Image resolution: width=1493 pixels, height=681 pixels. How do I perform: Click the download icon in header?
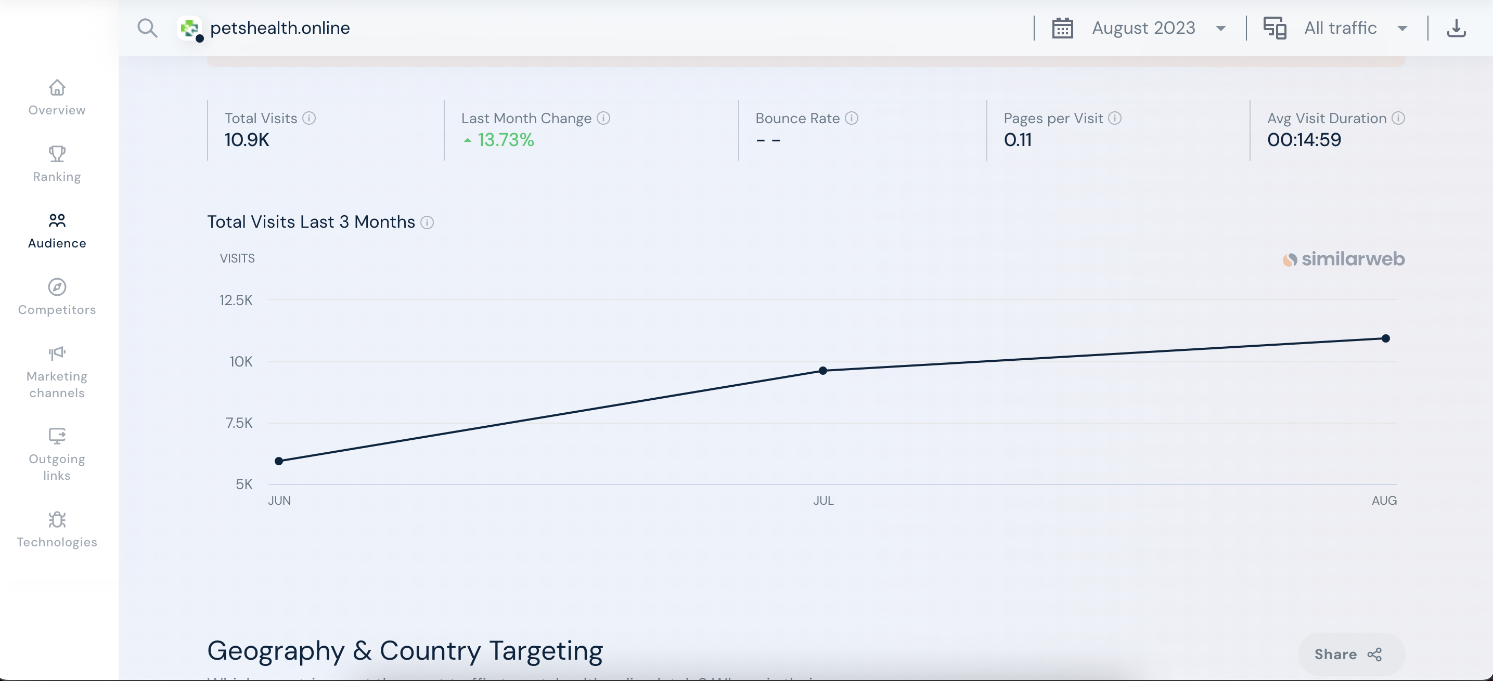pos(1456,28)
